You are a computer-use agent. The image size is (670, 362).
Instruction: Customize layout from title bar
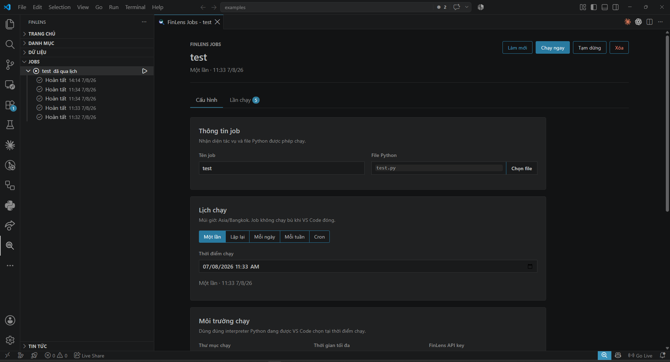[583, 7]
